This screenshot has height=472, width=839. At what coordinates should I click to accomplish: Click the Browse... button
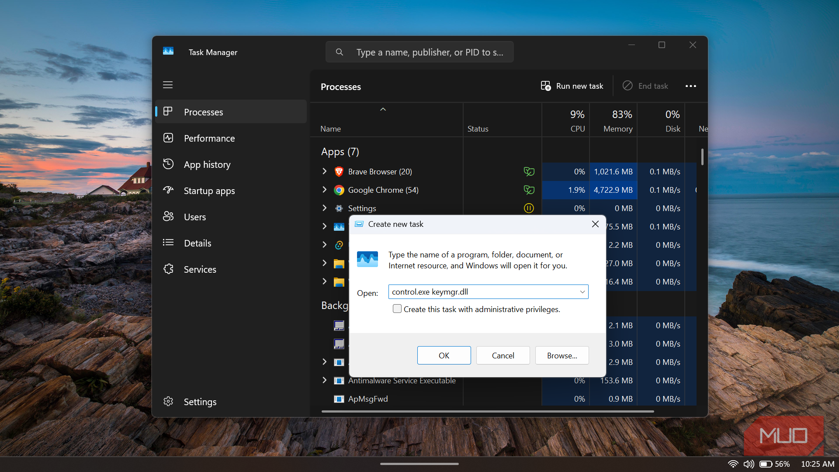[x=562, y=355]
